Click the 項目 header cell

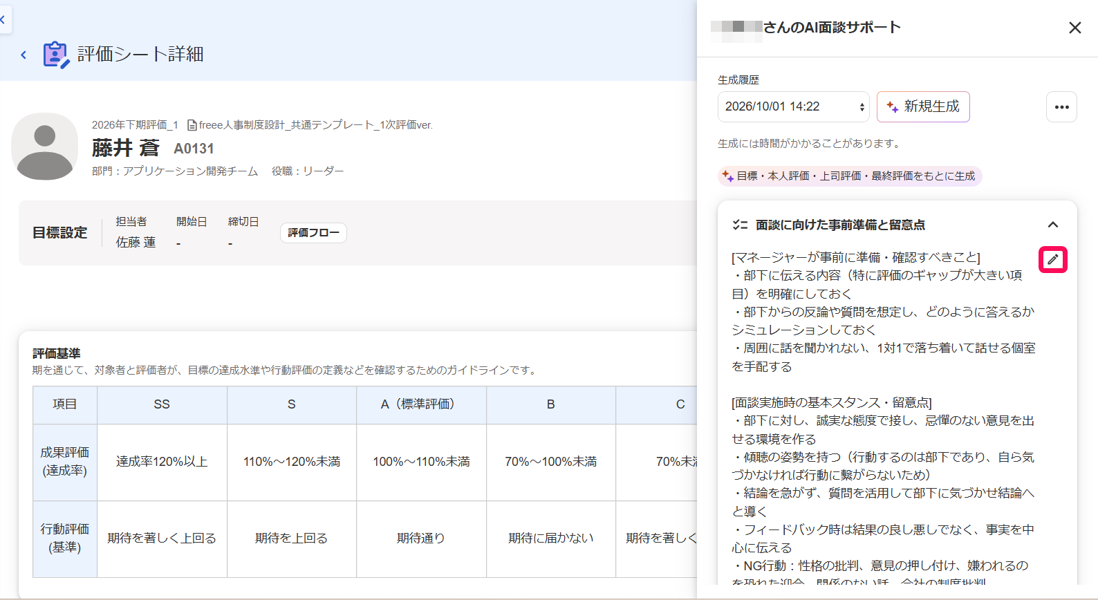pos(65,404)
